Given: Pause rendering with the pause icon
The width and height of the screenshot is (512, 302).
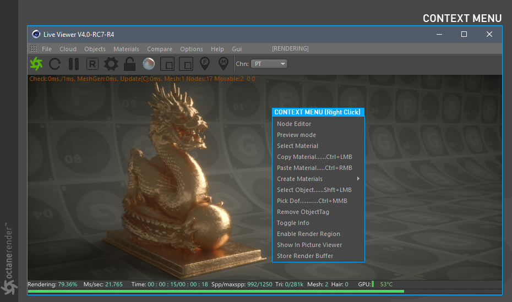Looking at the screenshot, I should pyautogui.click(x=74, y=64).
